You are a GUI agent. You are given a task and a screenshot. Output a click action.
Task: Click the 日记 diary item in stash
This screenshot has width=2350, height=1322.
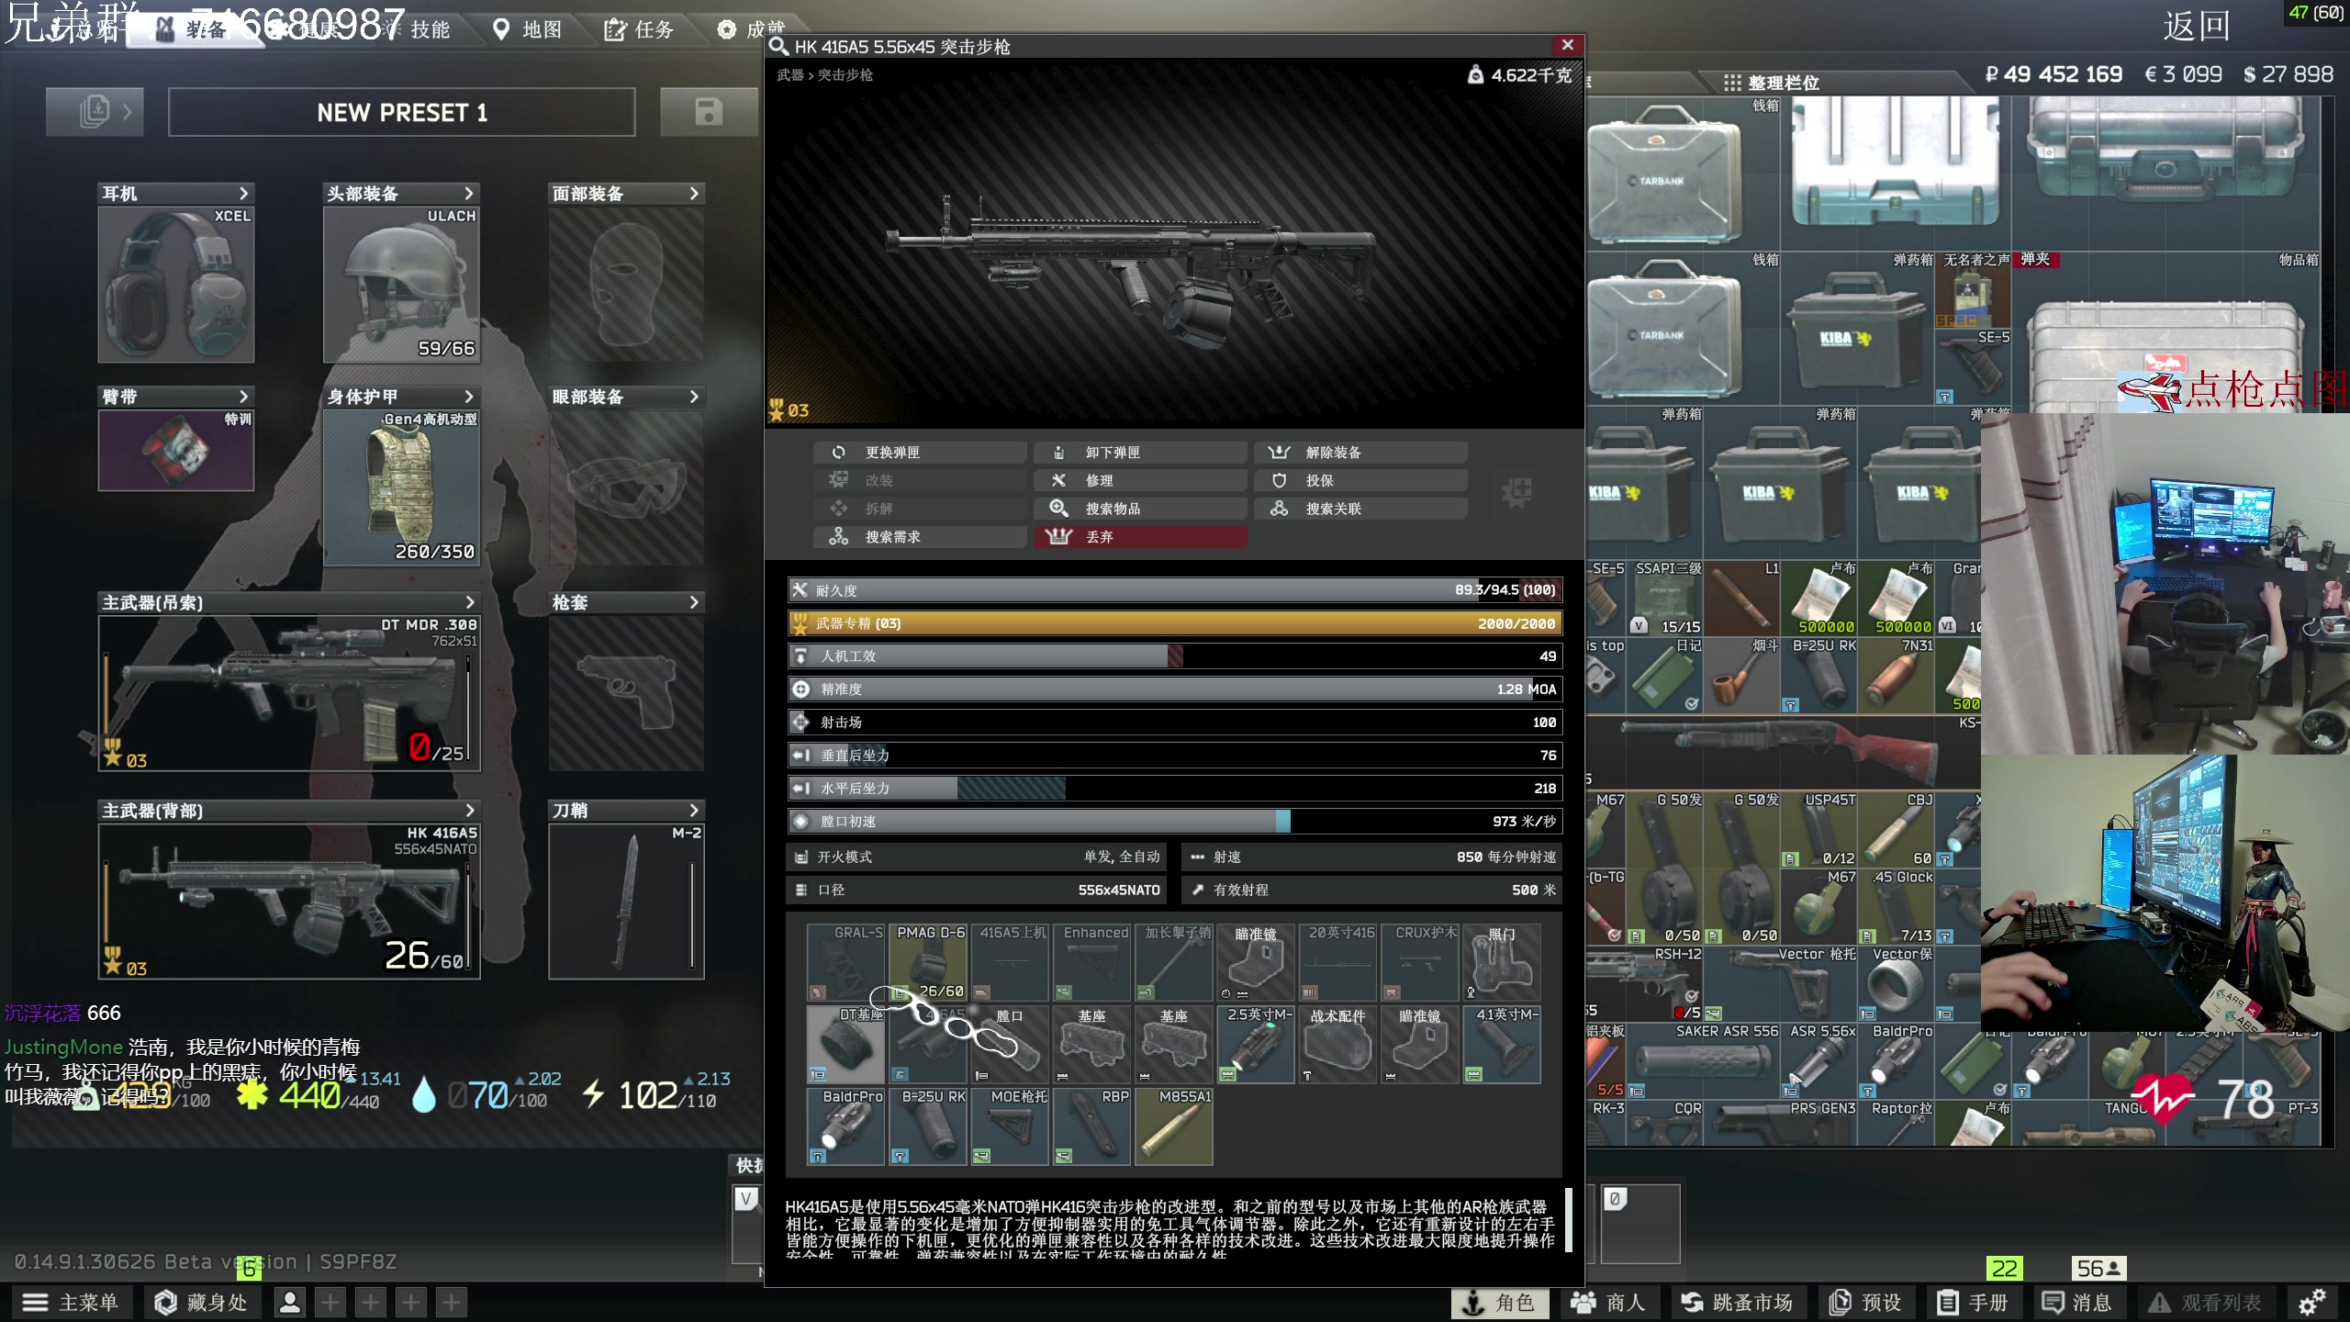(x=1664, y=675)
